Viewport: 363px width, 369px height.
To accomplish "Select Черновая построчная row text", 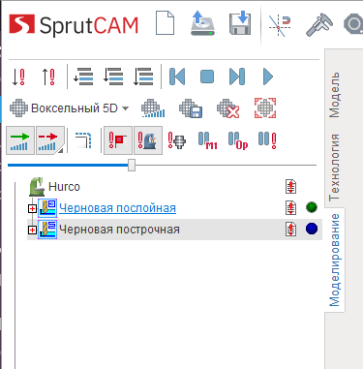I will coord(119,230).
